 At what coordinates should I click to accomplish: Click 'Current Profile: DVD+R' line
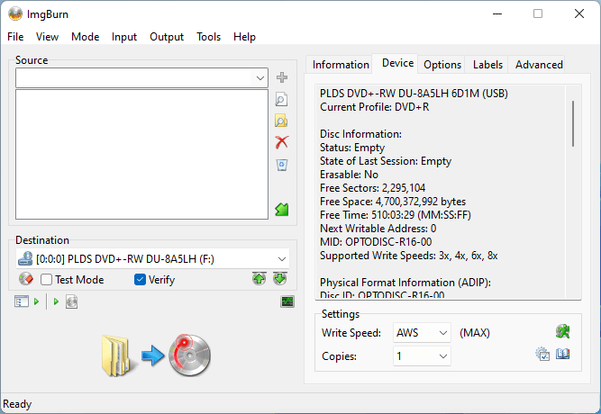coord(375,107)
